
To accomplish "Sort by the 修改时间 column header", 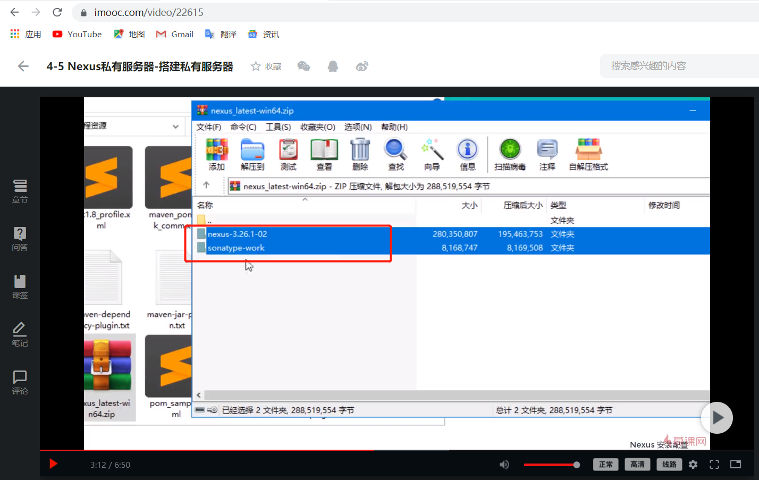I will (677, 205).
